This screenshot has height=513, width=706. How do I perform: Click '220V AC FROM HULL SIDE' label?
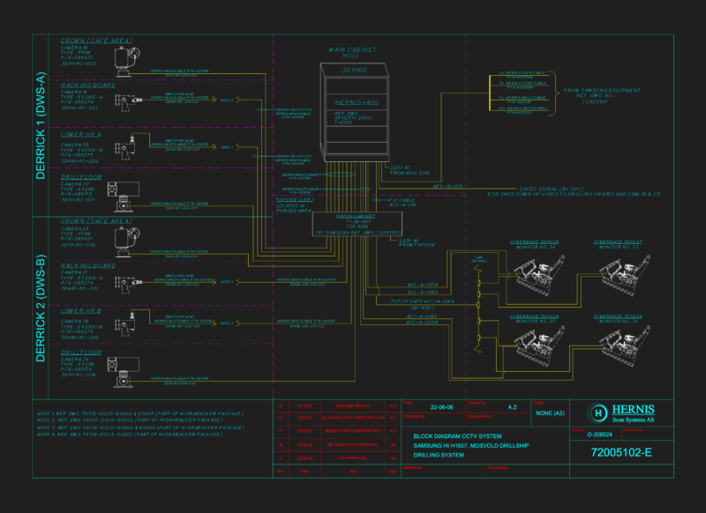pos(409,170)
